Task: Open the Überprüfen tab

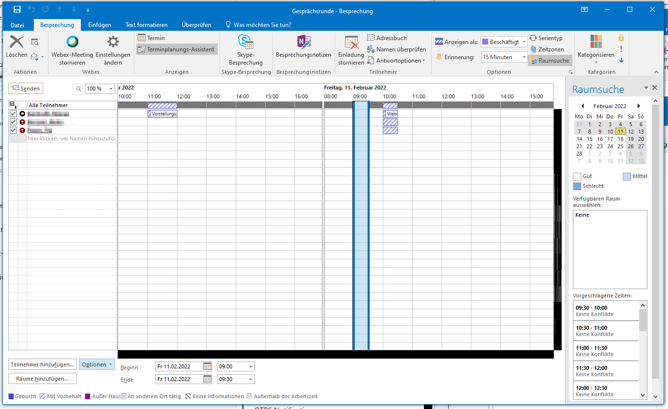Action: pyautogui.click(x=197, y=25)
